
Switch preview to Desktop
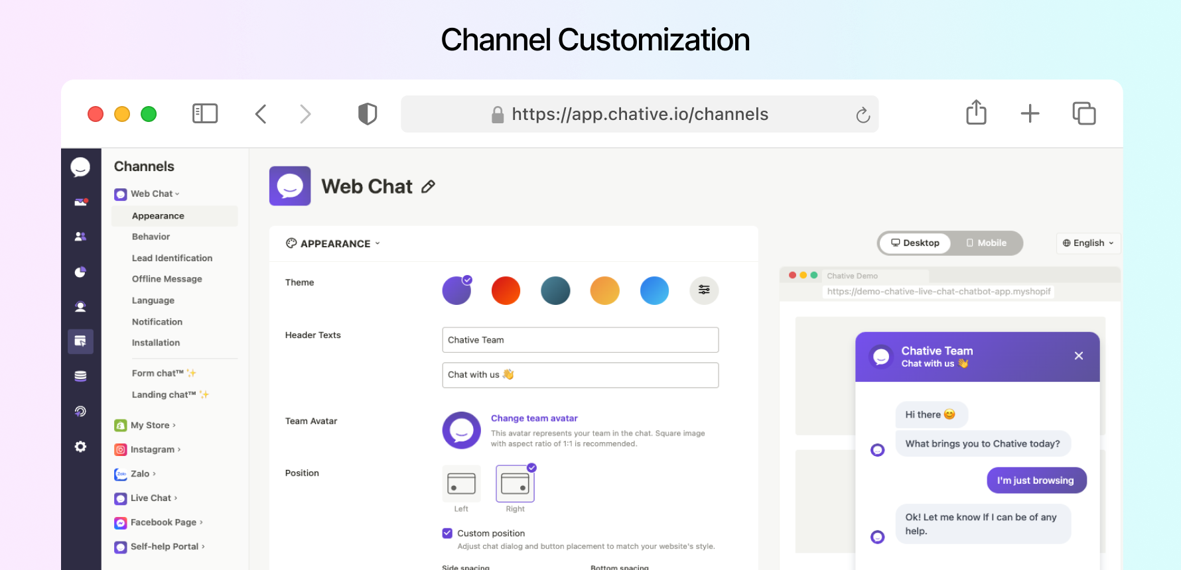point(915,243)
